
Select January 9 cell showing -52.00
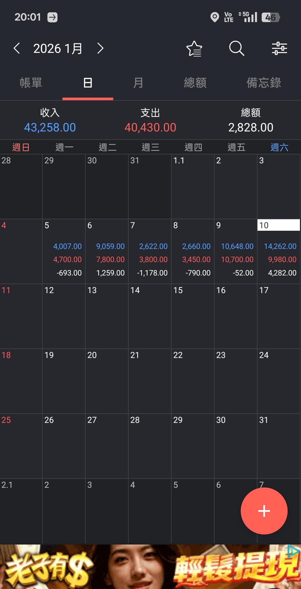click(235, 251)
